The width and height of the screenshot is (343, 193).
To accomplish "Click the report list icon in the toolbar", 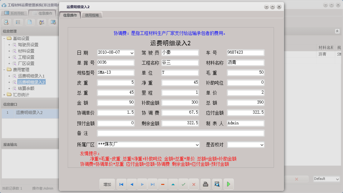I will 18,22.
